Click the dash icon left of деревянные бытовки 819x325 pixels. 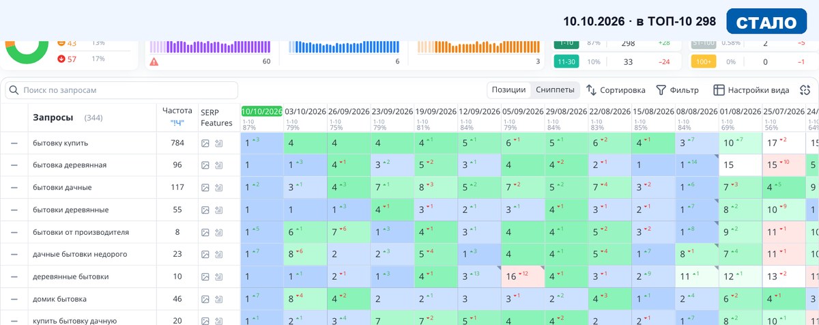(x=14, y=277)
